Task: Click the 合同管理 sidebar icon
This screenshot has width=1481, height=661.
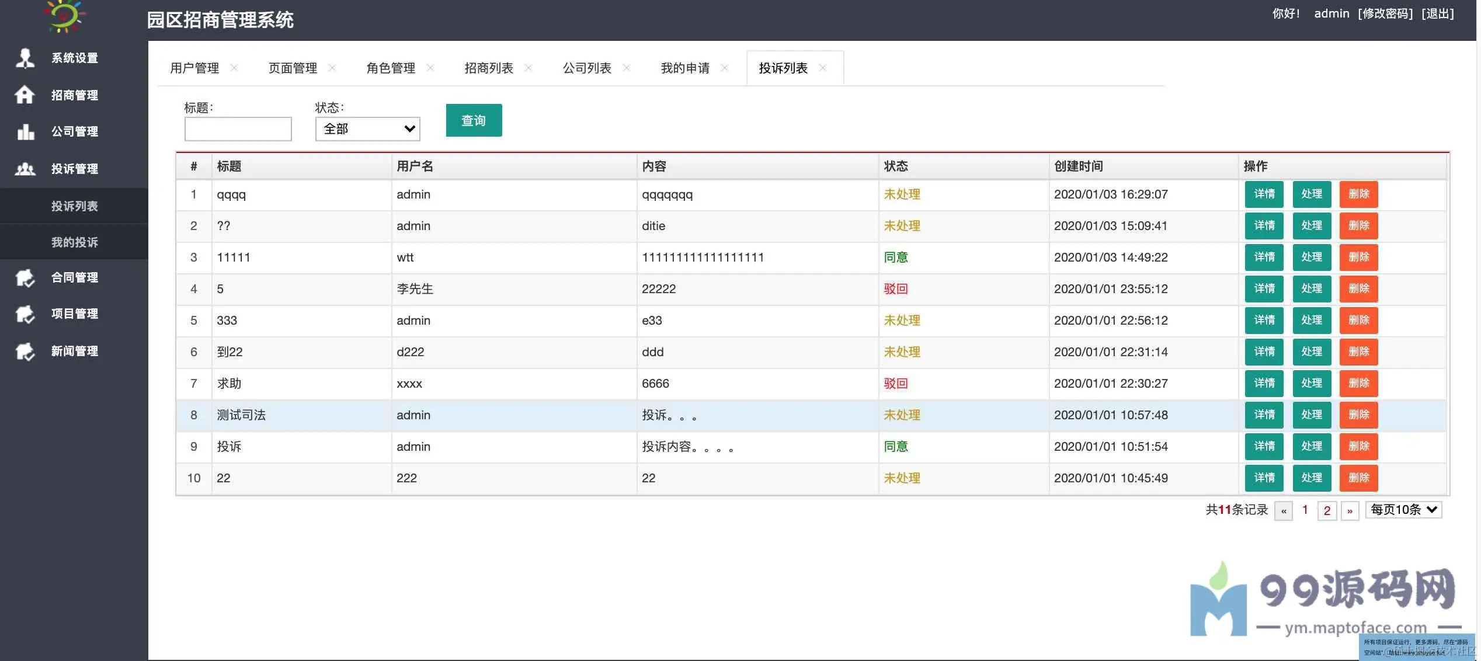Action: coord(25,278)
